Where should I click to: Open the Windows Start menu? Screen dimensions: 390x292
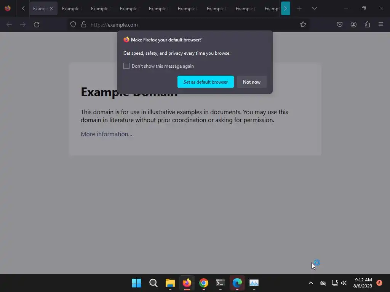coord(136,283)
